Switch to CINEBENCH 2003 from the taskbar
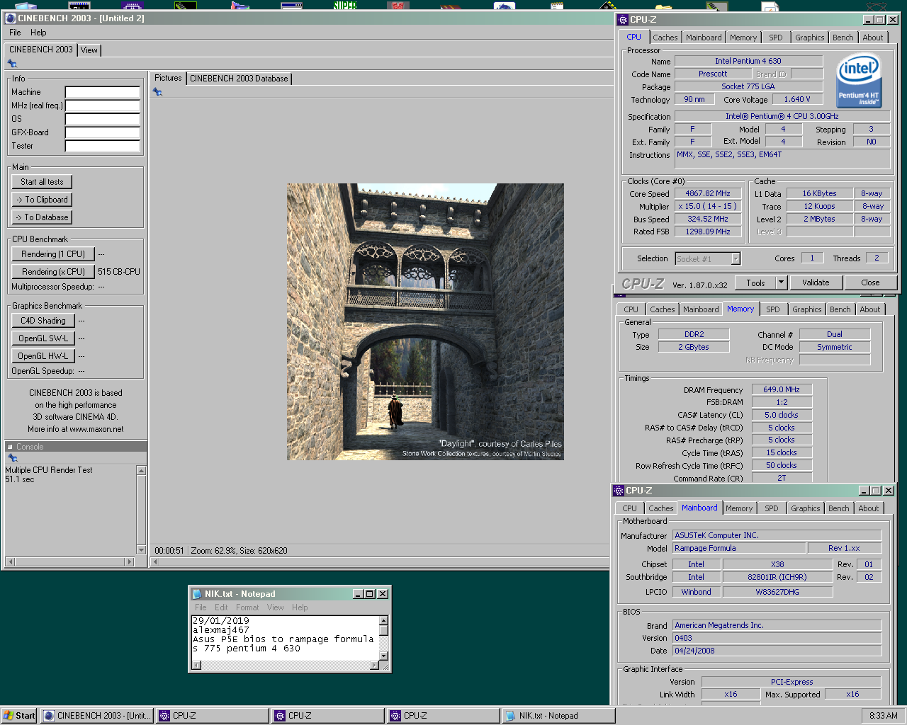The image size is (907, 725). coord(97,716)
